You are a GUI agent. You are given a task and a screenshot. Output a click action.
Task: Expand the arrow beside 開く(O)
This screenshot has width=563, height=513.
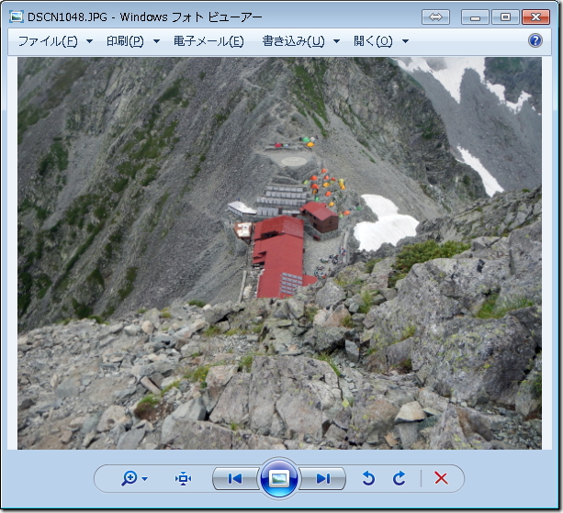[x=405, y=41]
